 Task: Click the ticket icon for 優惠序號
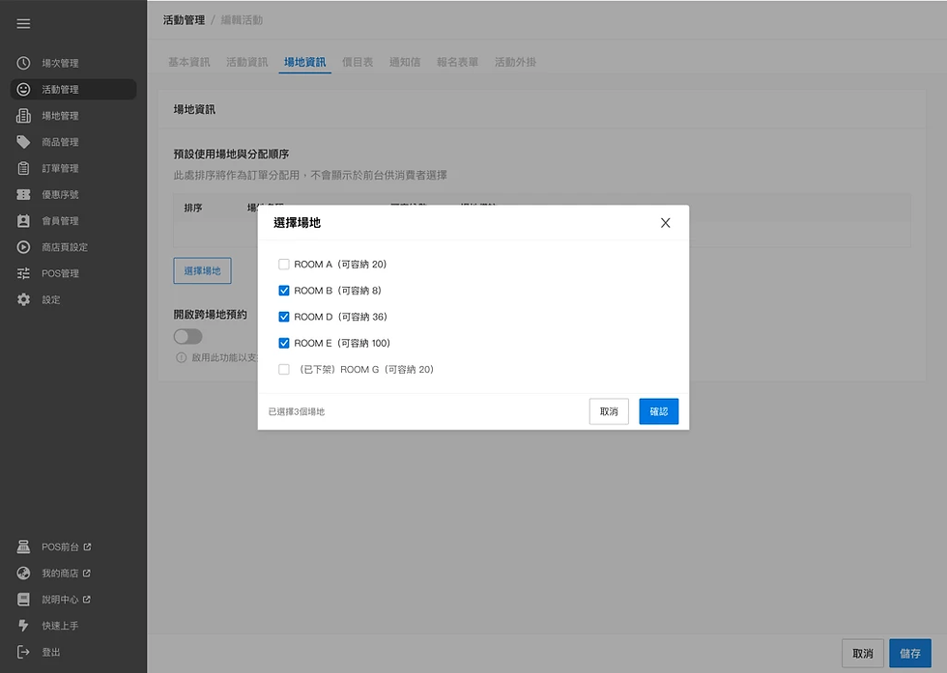coord(23,194)
